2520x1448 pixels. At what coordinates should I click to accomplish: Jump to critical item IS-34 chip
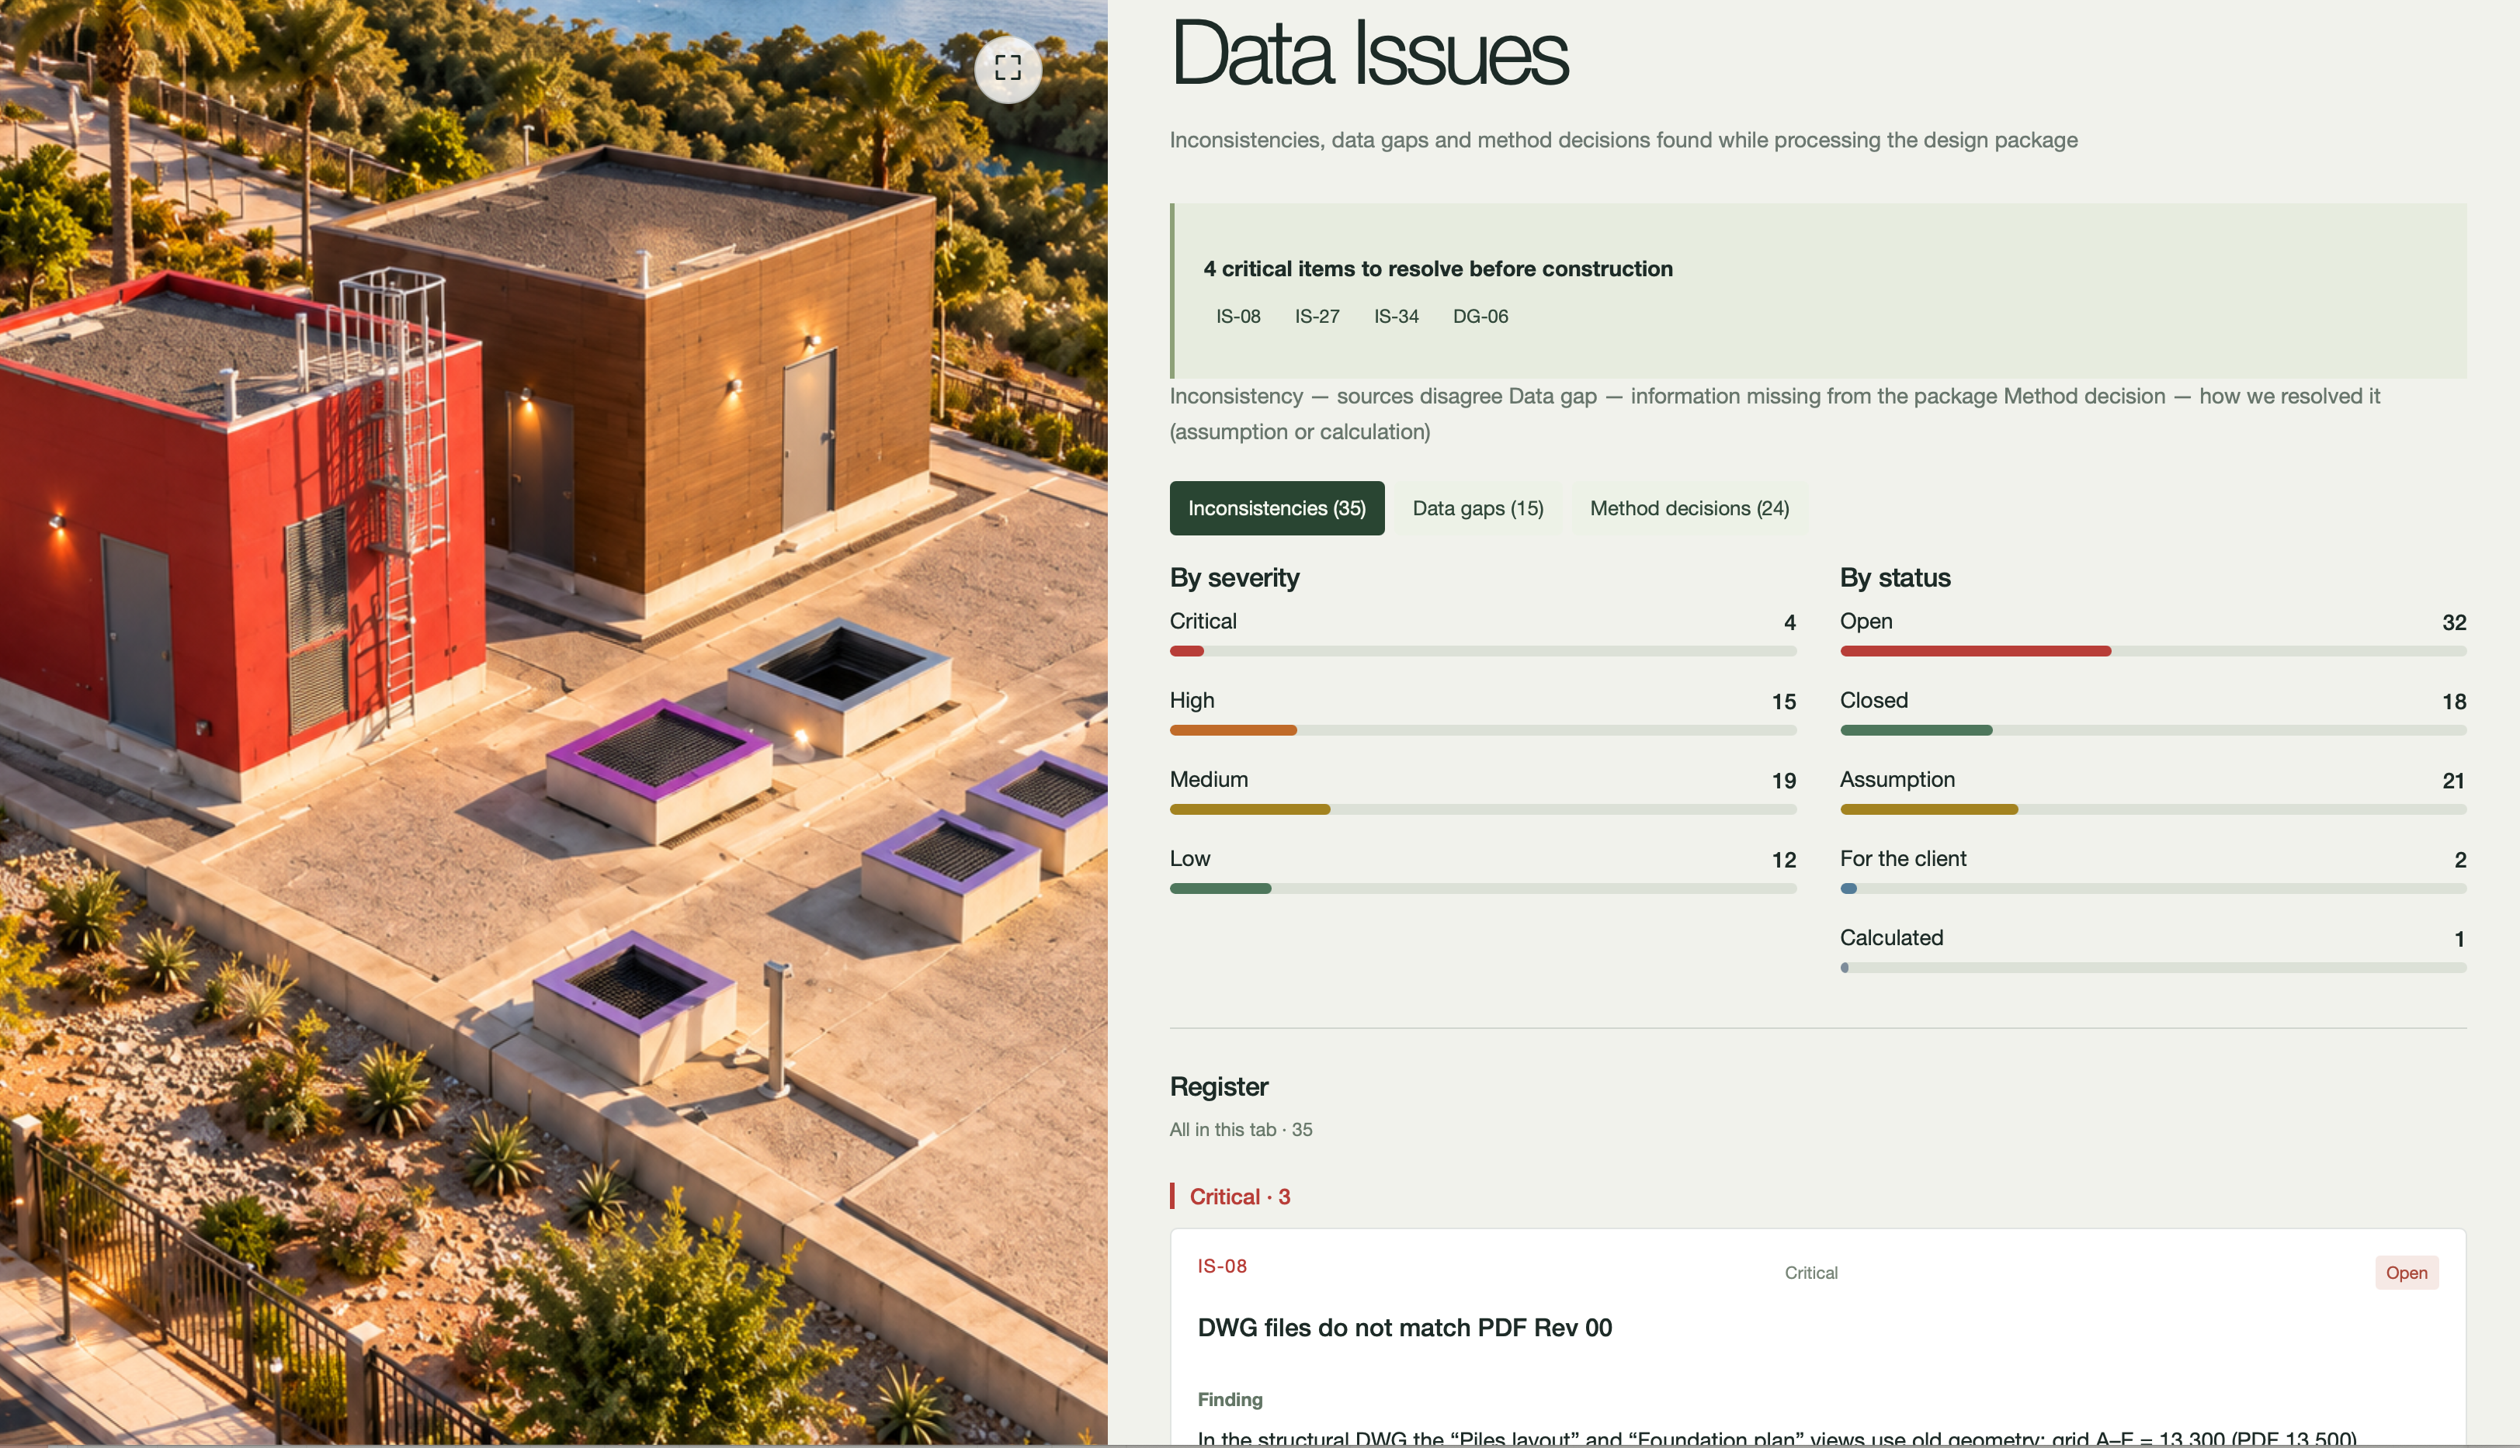[x=1396, y=317]
